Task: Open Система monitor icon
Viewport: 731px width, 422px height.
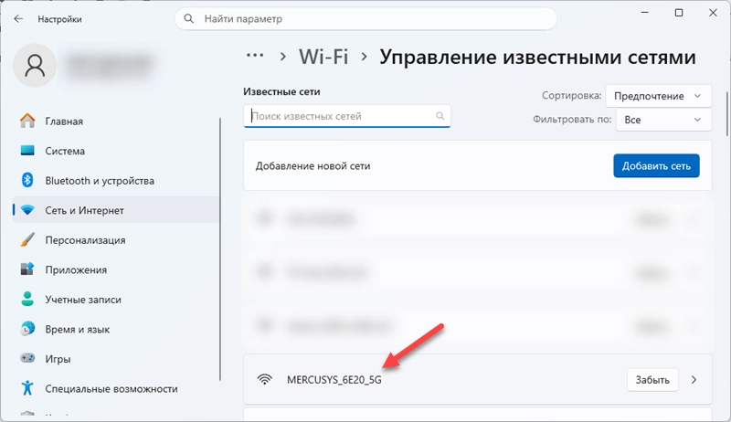Action: pos(27,151)
